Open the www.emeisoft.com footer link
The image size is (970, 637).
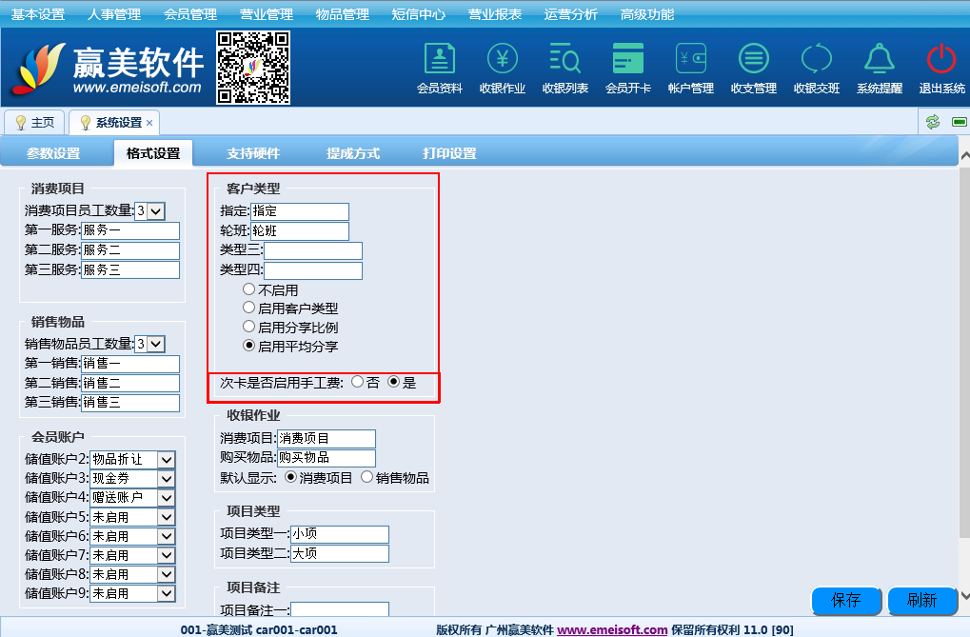(612, 629)
